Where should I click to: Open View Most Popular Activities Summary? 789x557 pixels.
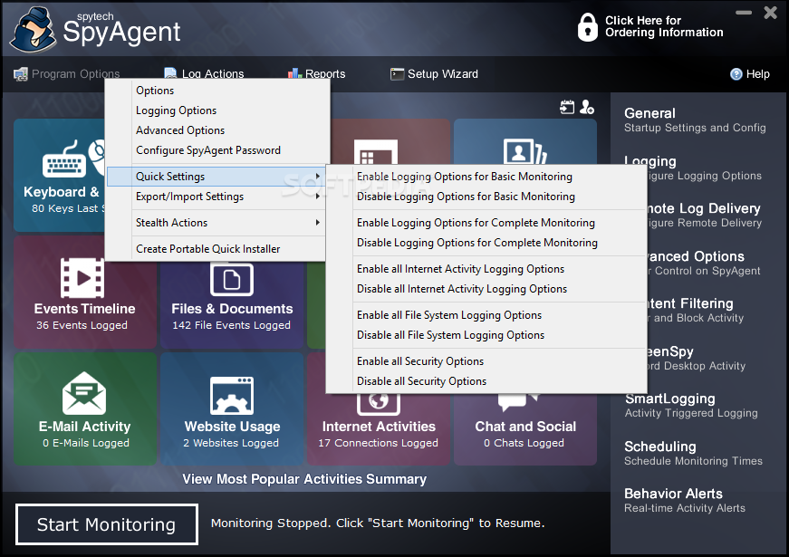tap(304, 479)
